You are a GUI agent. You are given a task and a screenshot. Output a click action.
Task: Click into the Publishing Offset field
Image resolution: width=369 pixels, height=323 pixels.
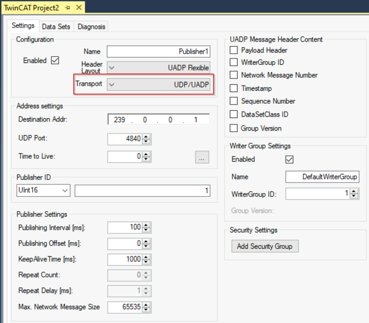(x=125, y=243)
